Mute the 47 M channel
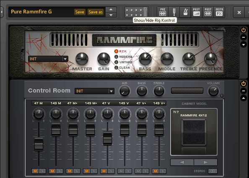 [35, 171]
